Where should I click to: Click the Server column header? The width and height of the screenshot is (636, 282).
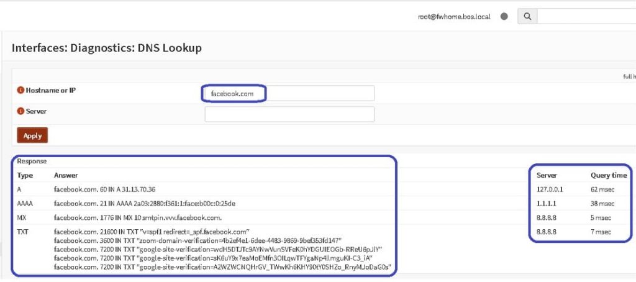547,175
